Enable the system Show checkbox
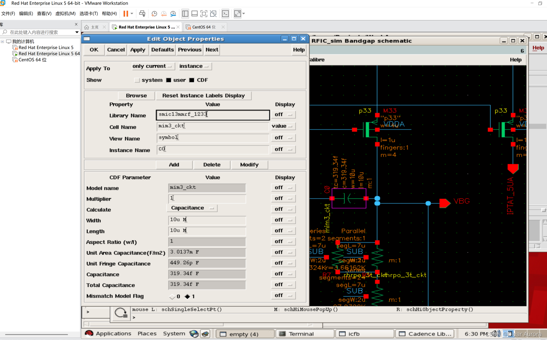Screen dimensions: 547x340 point(137,80)
